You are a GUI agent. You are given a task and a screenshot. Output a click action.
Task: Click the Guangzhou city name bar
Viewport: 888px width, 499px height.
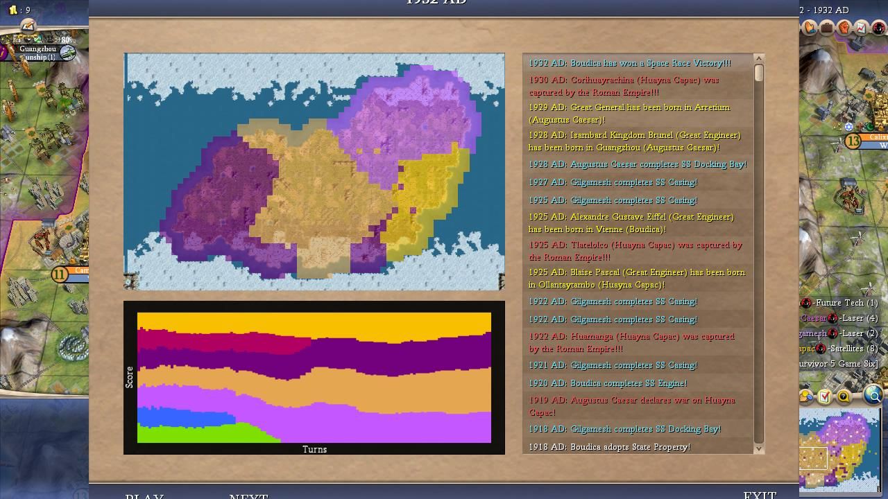point(37,49)
